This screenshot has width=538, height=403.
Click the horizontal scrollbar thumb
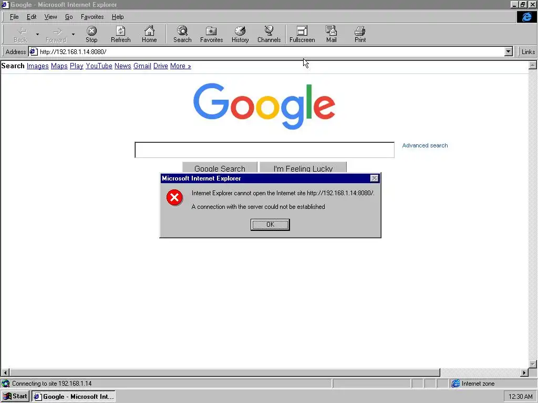225,373
